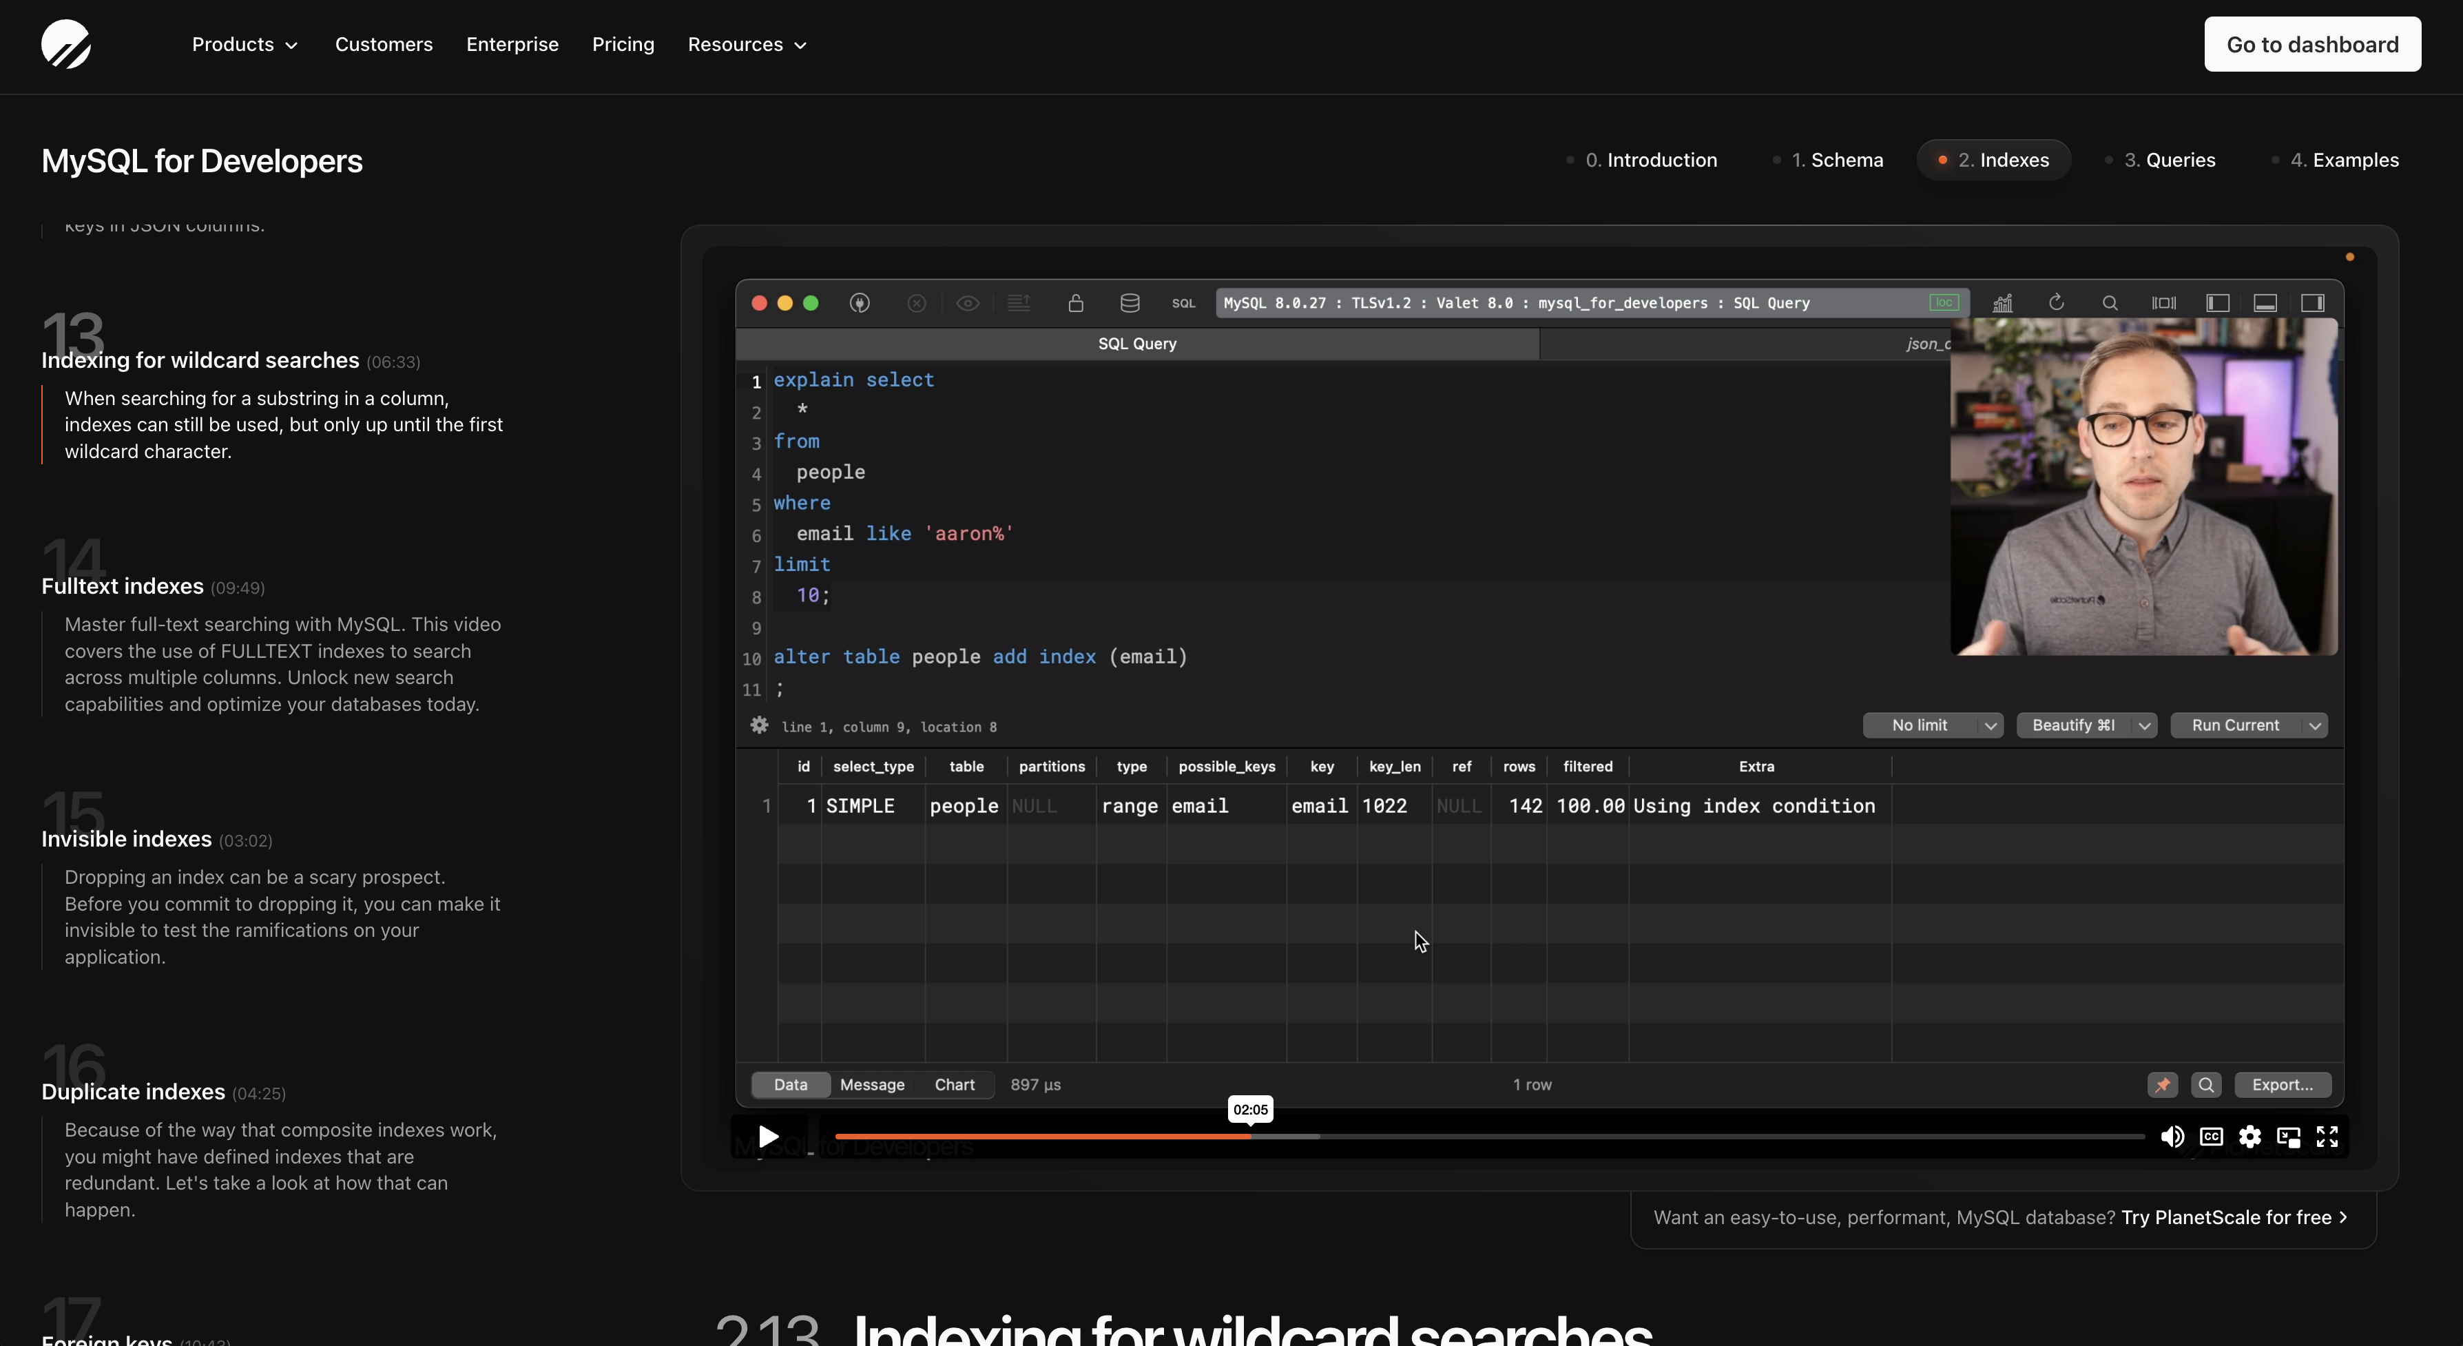
Task: Click the presenter webcam thumbnail
Action: [x=2143, y=488]
